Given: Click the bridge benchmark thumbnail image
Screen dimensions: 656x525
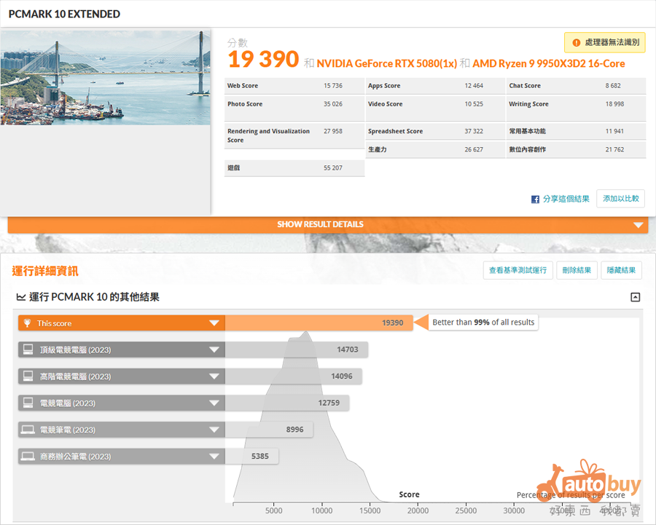Looking at the screenshot, I should click(105, 78).
